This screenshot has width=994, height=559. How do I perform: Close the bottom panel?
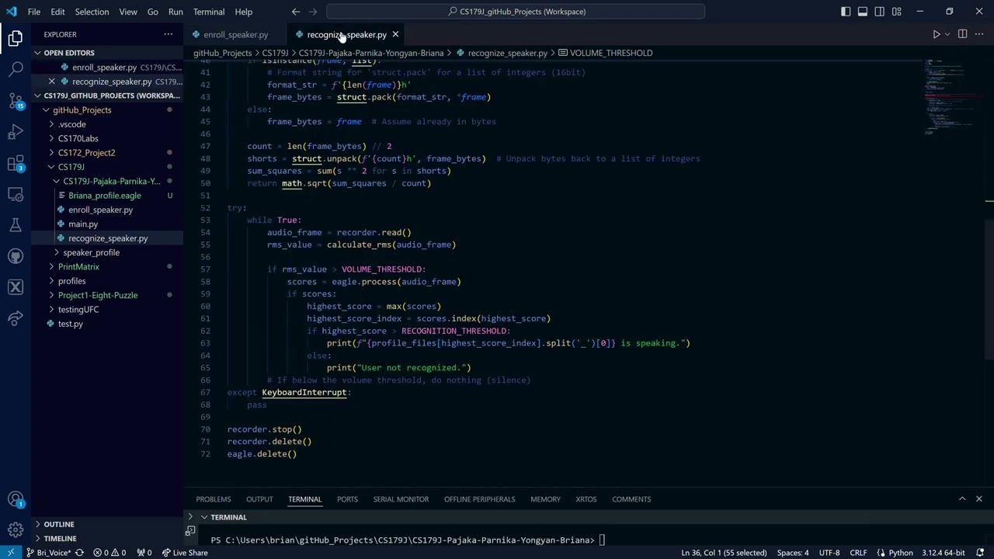click(x=979, y=499)
